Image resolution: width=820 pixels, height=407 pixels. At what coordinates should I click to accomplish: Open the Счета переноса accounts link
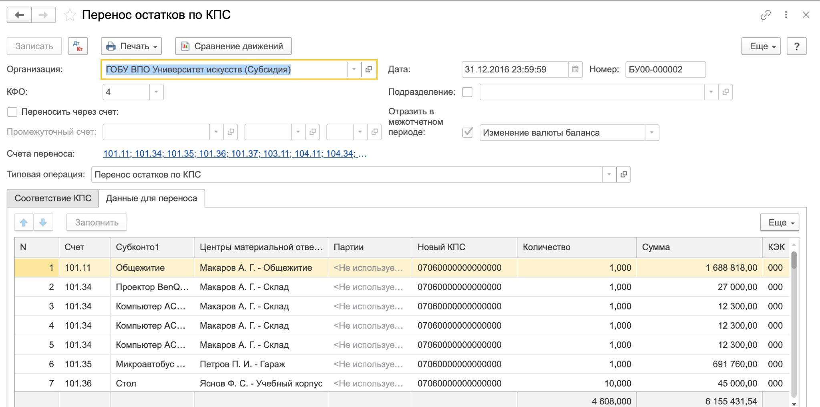tap(235, 154)
